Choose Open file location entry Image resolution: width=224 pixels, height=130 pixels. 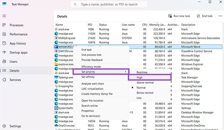92,101
